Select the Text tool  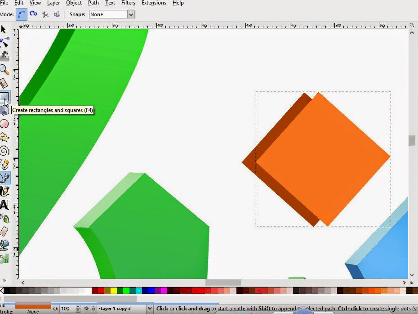(x=4, y=205)
